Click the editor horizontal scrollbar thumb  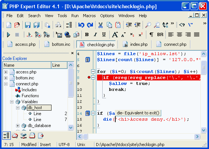(85, 136)
